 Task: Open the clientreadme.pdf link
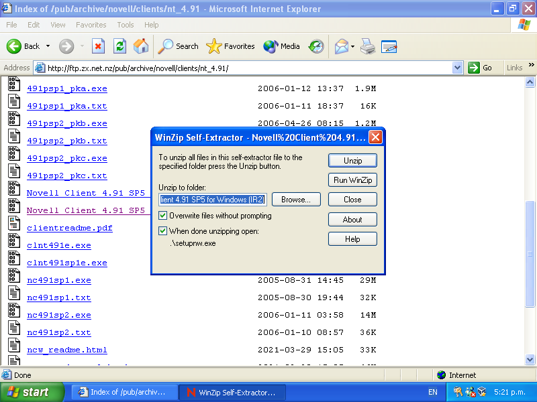pyautogui.click(x=70, y=228)
